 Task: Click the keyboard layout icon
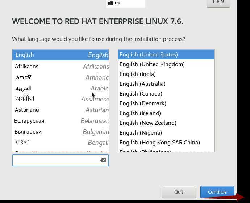(x=111, y=3)
